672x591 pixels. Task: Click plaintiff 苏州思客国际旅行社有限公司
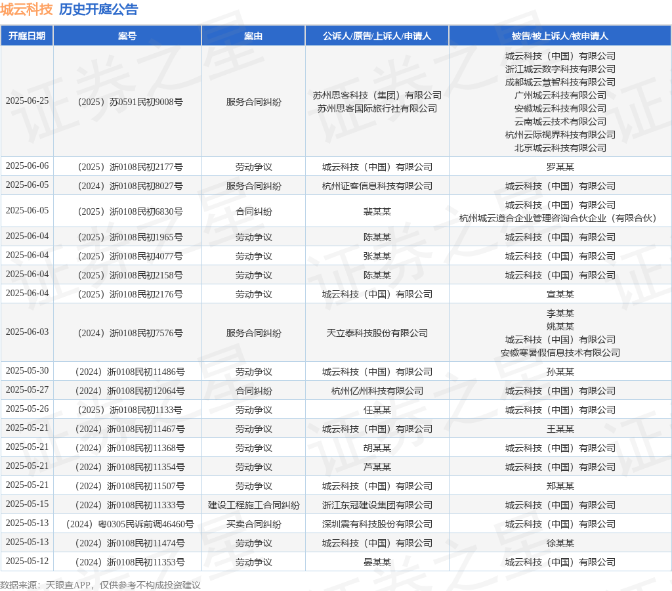377,108
